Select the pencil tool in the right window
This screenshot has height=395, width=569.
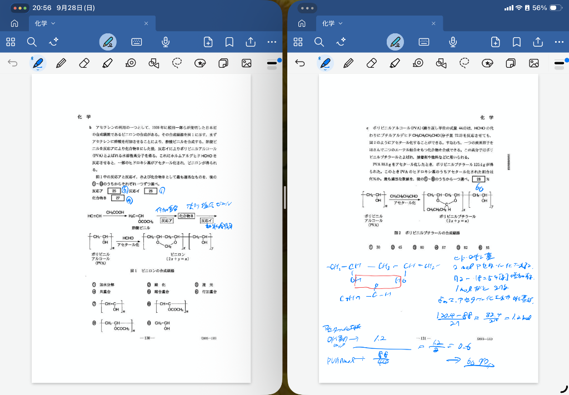(348, 63)
